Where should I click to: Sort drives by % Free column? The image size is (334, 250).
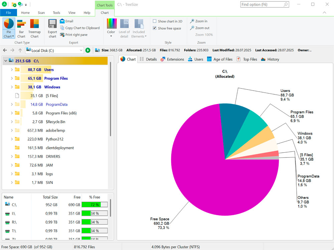pos(95,197)
